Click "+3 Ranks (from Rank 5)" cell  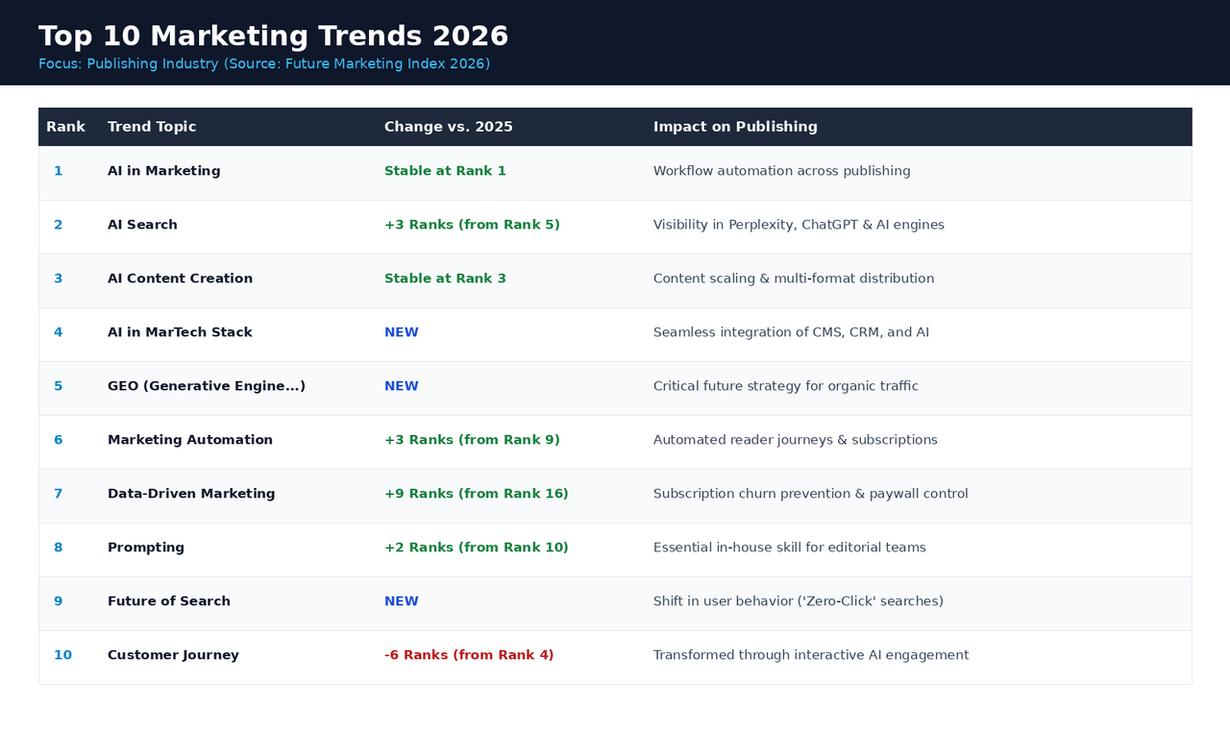coord(472,225)
